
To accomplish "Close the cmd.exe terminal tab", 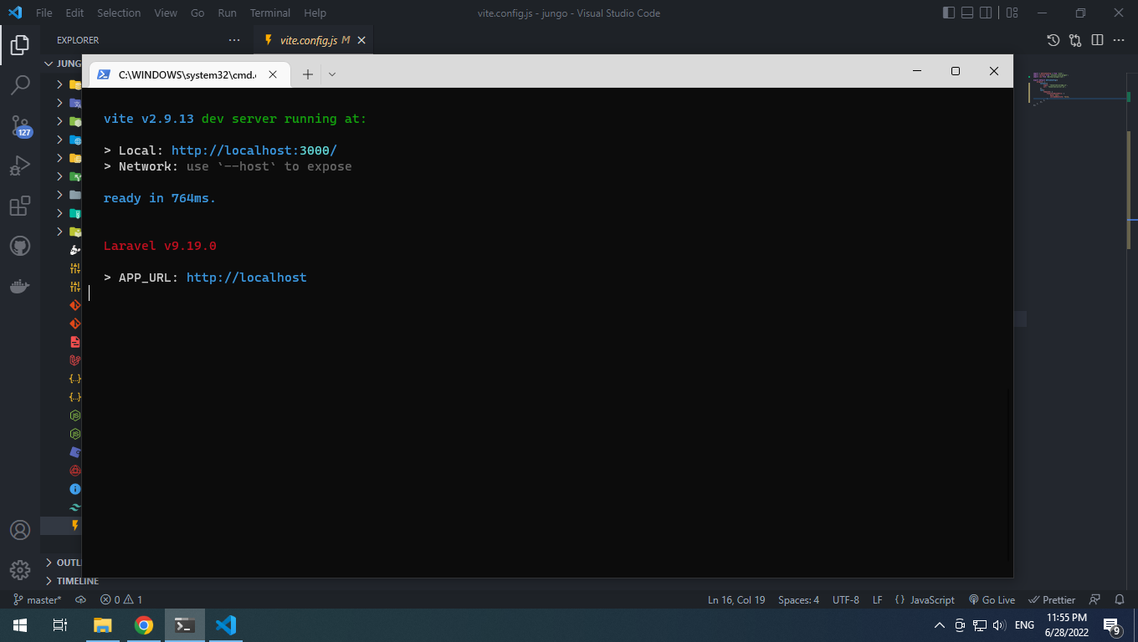I will 273,74.
